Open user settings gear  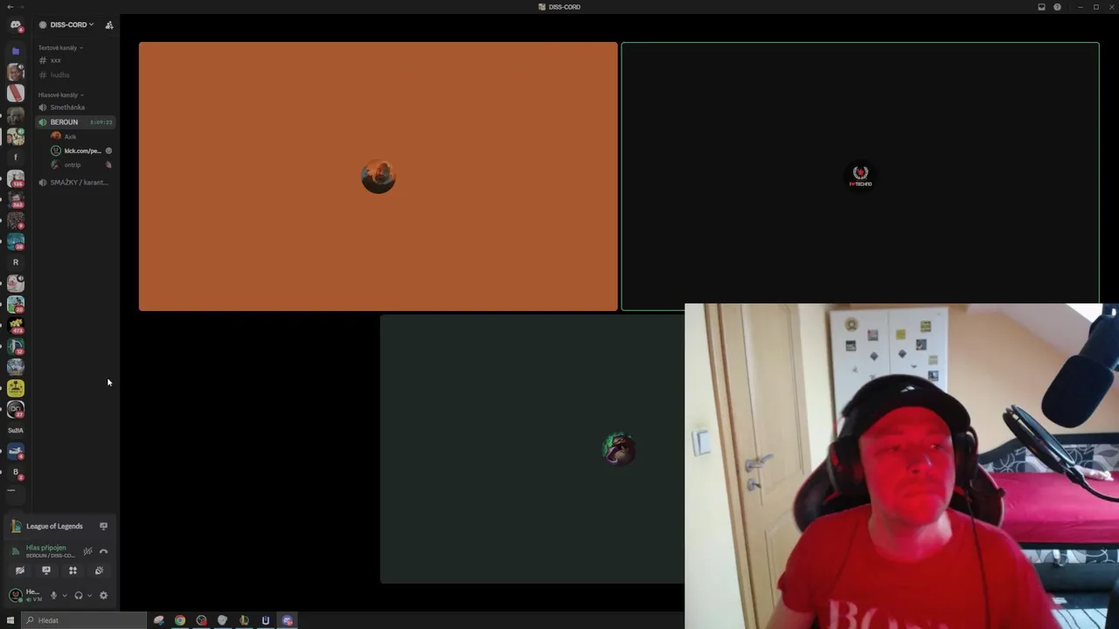[x=103, y=596]
